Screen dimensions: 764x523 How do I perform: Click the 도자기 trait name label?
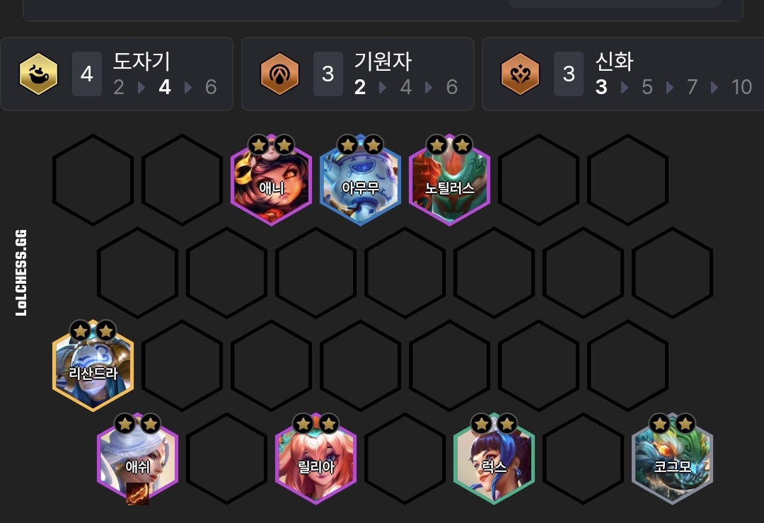click(141, 62)
